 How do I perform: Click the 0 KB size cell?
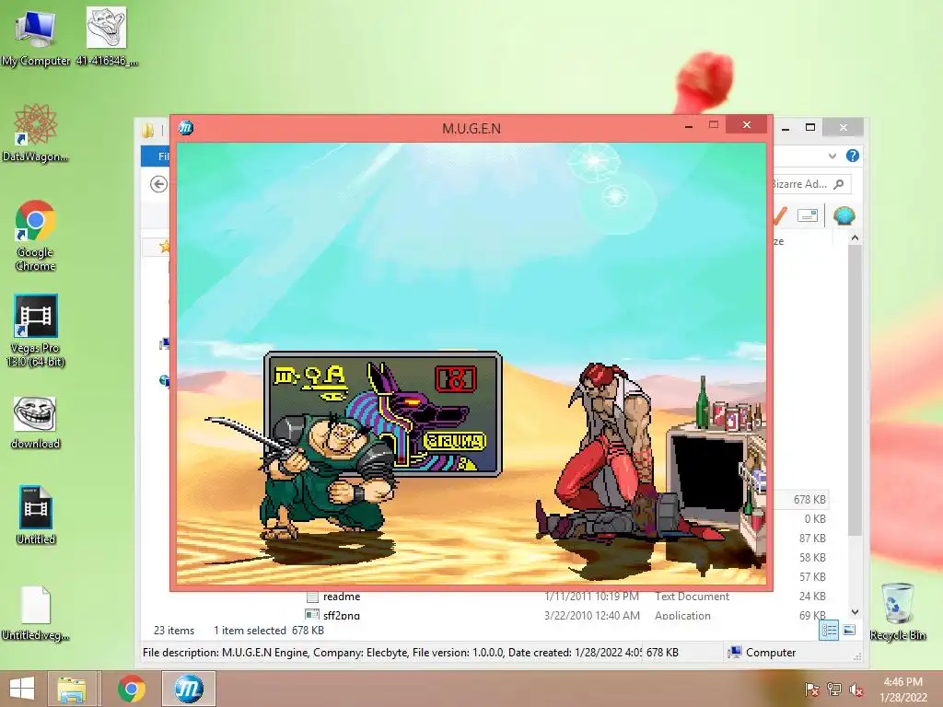(x=815, y=519)
